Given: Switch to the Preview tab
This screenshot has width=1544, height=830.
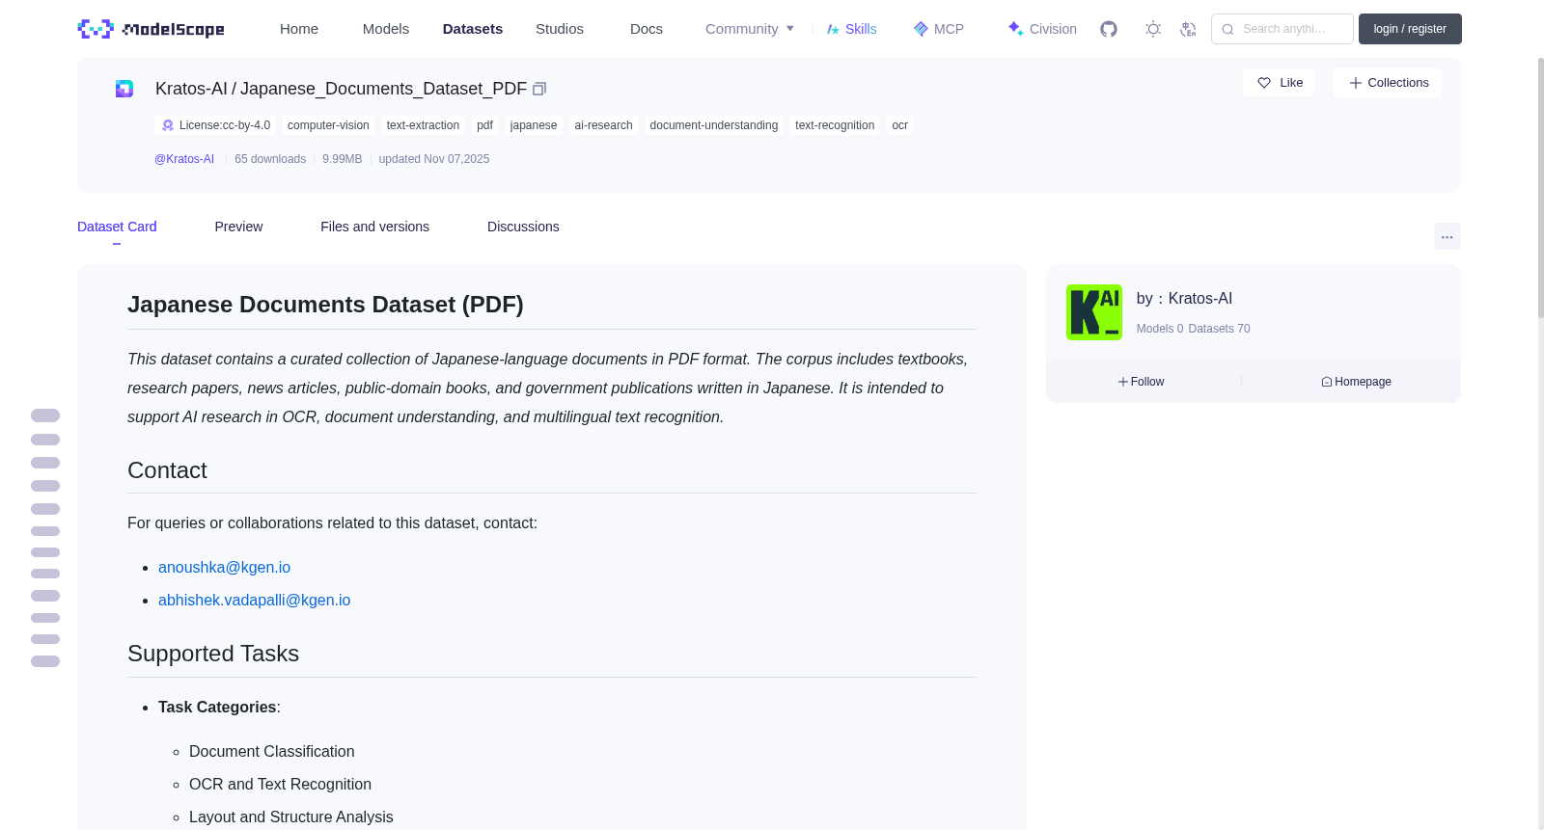Looking at the screenshot, I should pos(238,227).
